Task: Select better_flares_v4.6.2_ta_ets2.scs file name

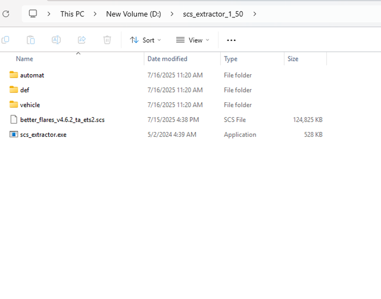Action: pos(62,119)
